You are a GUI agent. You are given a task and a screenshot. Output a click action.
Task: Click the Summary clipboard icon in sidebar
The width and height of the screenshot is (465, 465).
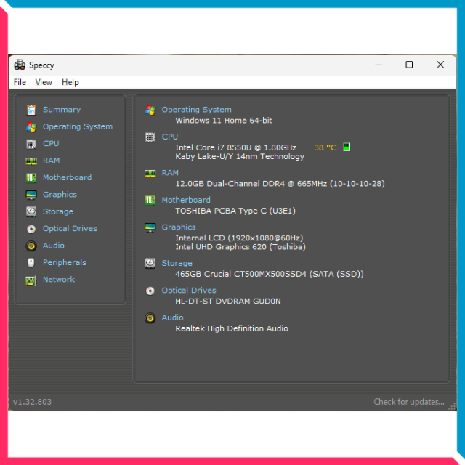31,110
